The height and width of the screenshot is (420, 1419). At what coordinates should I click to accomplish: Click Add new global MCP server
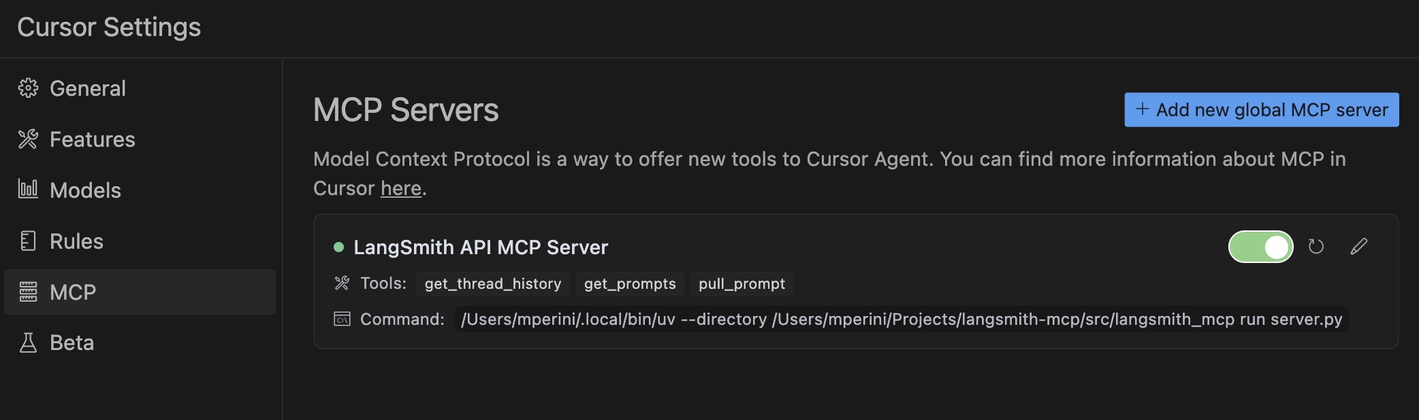(x=1260, y=109)
